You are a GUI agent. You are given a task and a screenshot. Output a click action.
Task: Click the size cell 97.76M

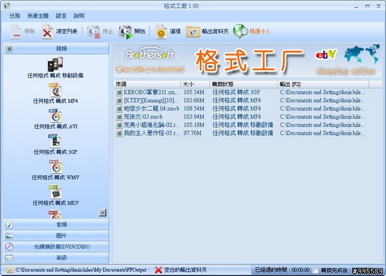(x=192, y=133)
